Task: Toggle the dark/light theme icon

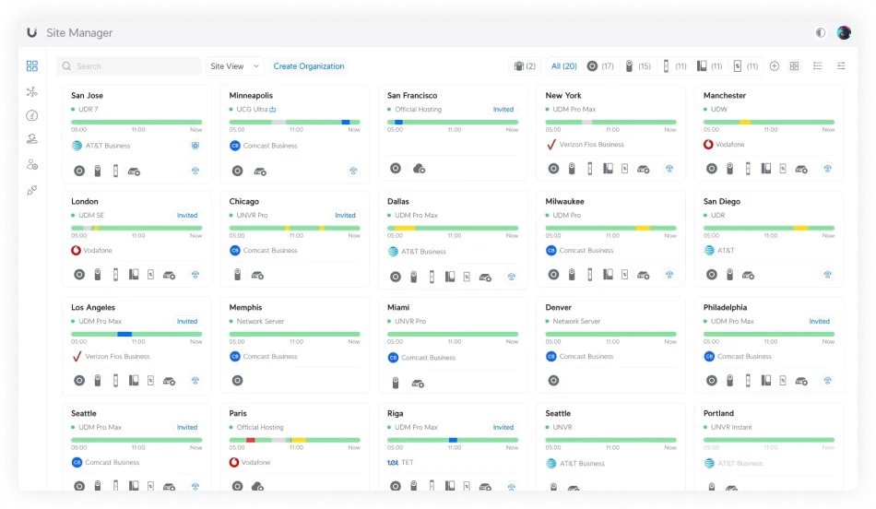Action: [820, 32]
